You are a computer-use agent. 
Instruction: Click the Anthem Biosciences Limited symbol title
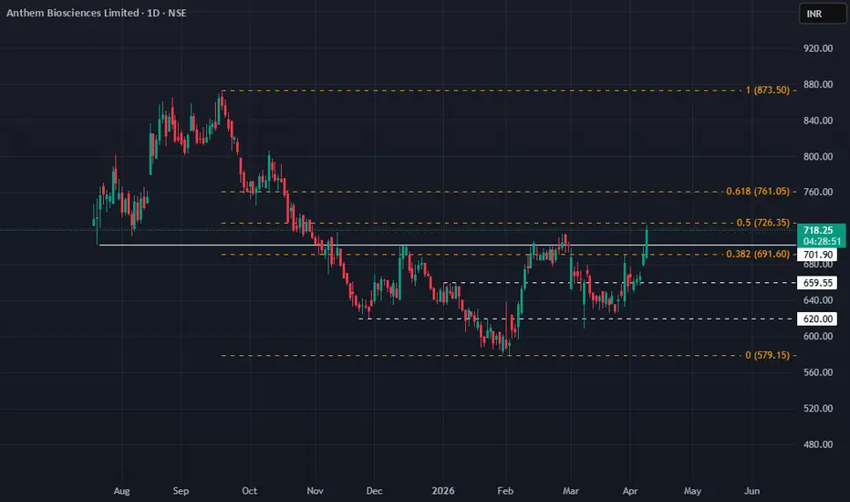click(x=73, y=13)
